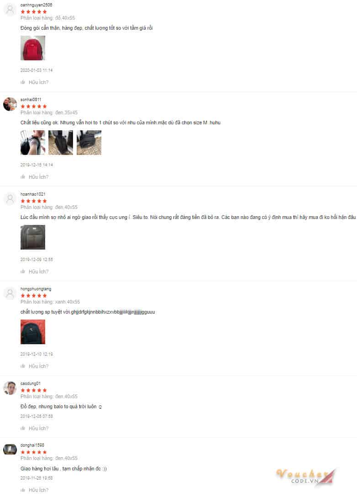Click the Voucher Code.vn watermark logo

(306, 477)
